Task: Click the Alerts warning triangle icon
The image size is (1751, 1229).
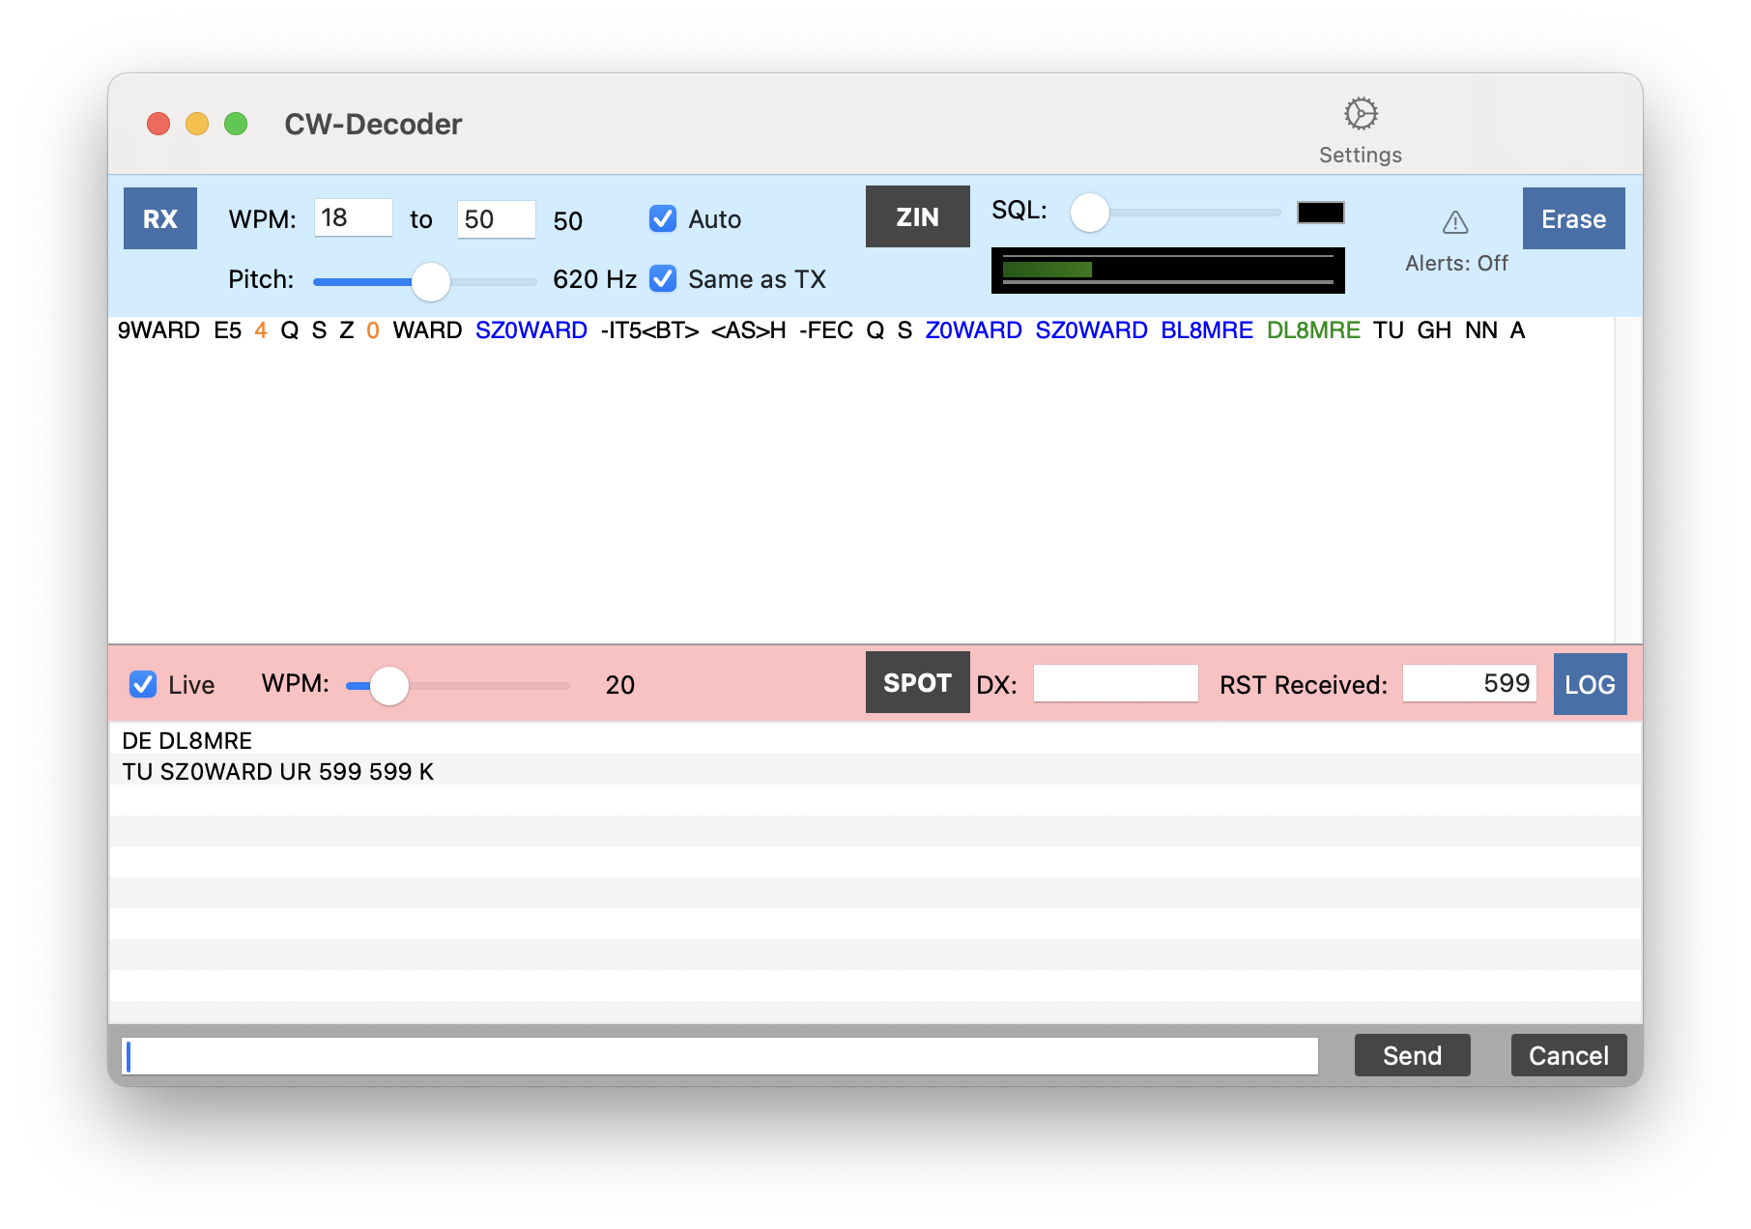Action: point(1455,223)
